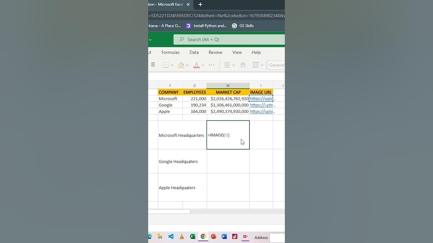Select the Microsoft company cell
433x243 pixels.
pos(170,99)
